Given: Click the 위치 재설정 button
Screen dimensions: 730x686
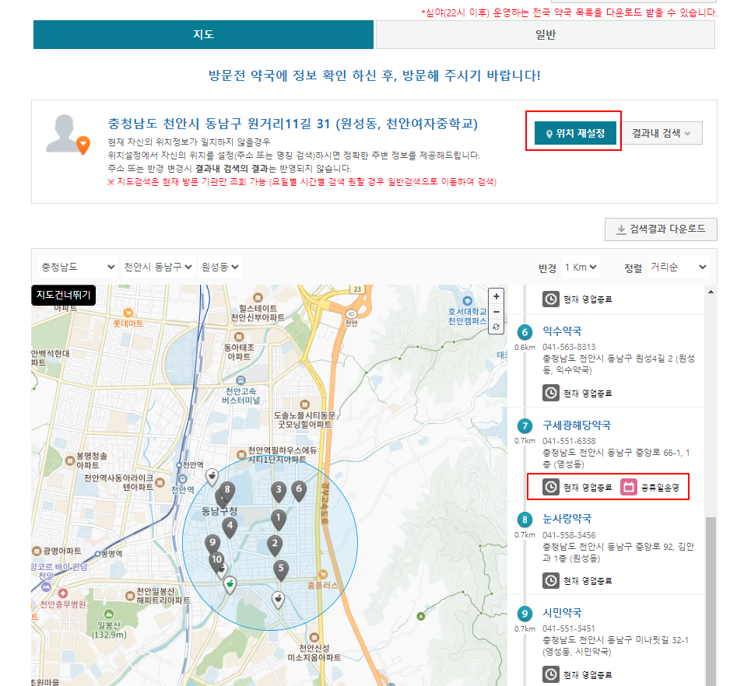Looking at the screenshot, I should click(574, 132).
